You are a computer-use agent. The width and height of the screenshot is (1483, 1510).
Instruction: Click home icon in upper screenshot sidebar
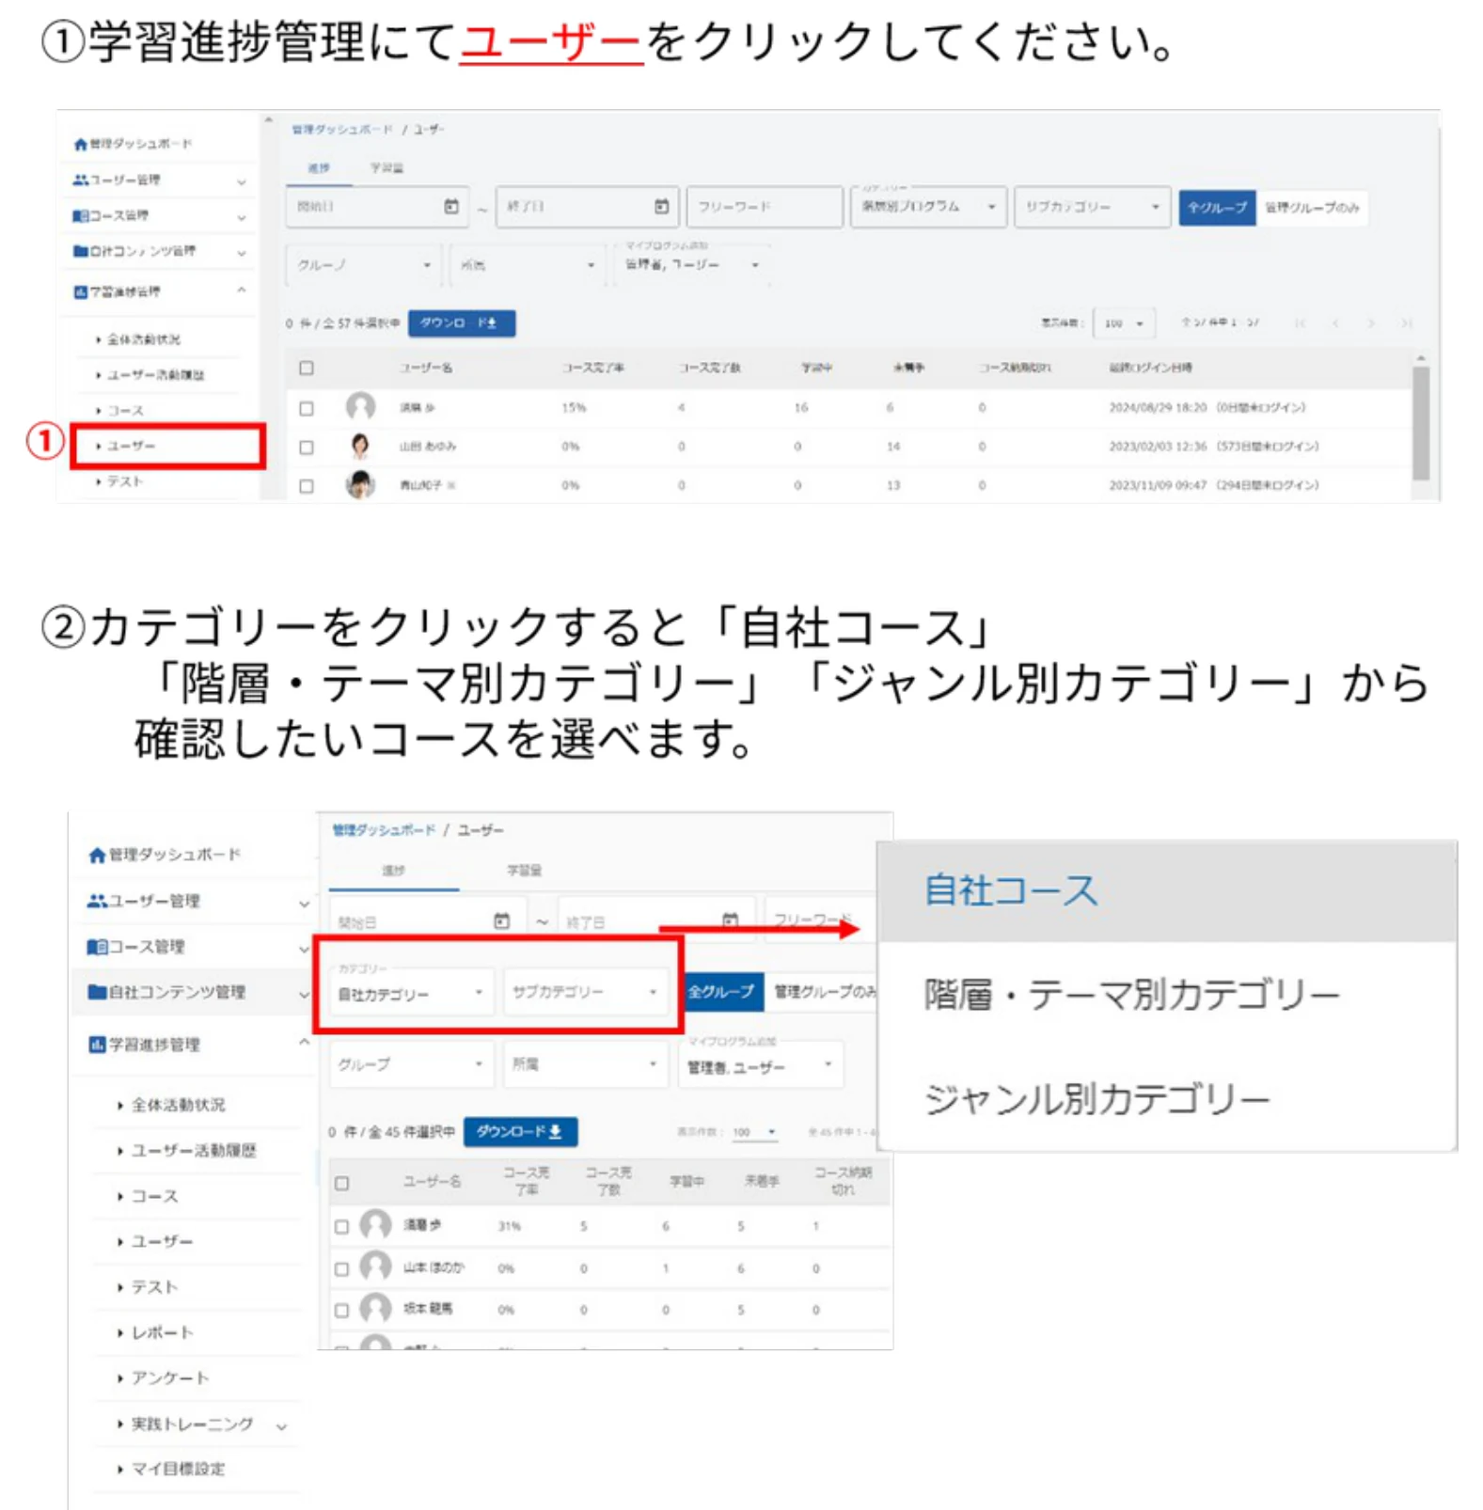(81, 144)
